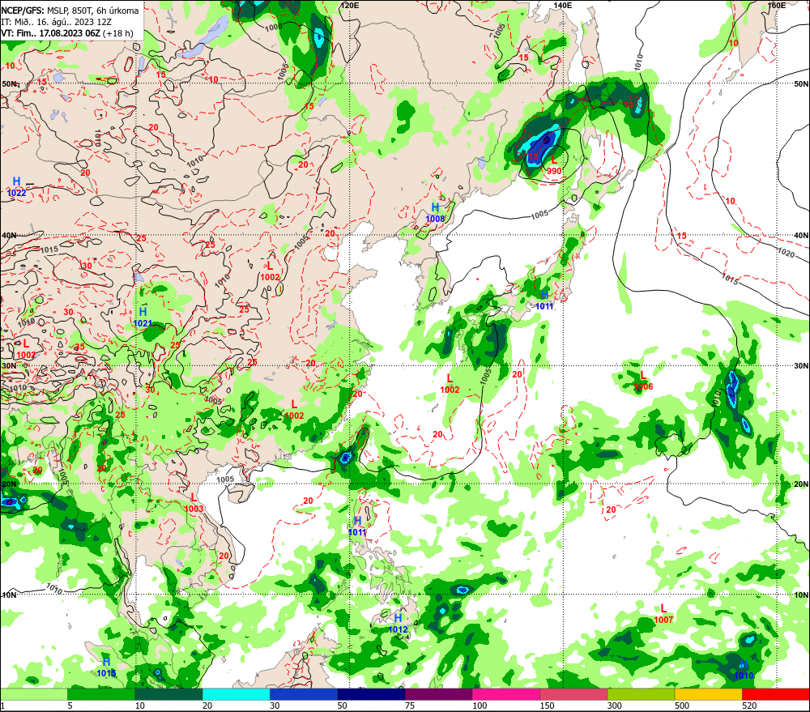The image size is (810, 712).
Task: Click the light green 1–5 legend swatch
Action: 33,694
